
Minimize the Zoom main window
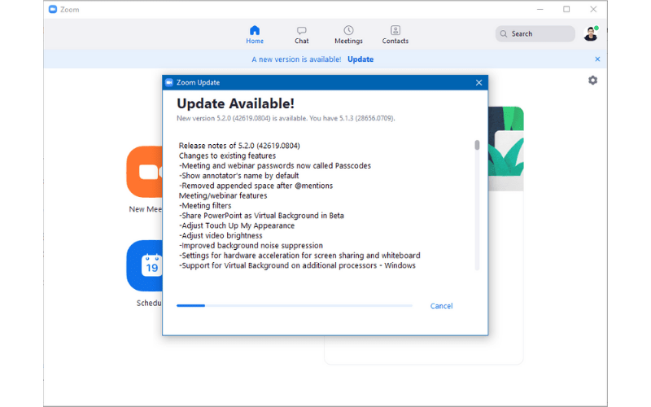pyautogui.click(x=538, y=9)
